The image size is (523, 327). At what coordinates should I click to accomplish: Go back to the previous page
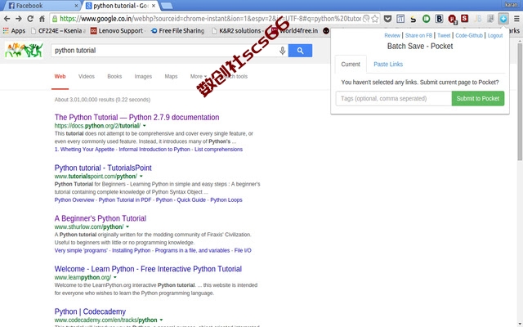(7, 19)
